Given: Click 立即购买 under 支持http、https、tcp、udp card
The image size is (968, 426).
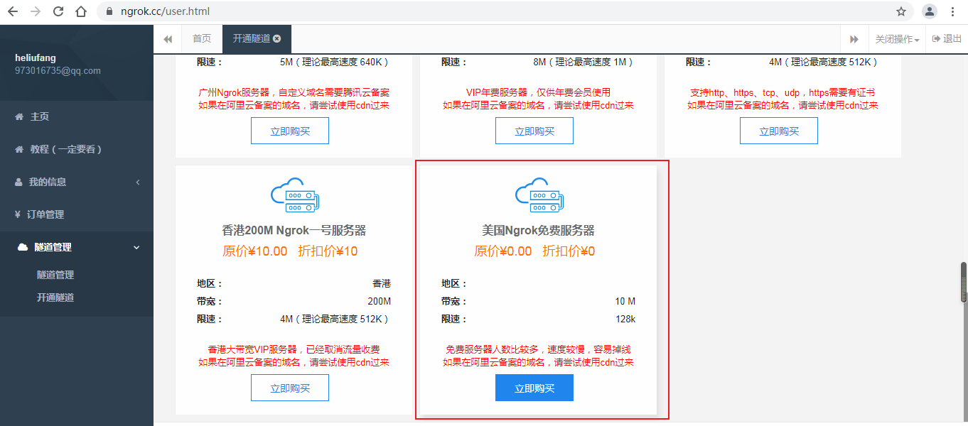Looking at the screenshot, I should point(779,131).
